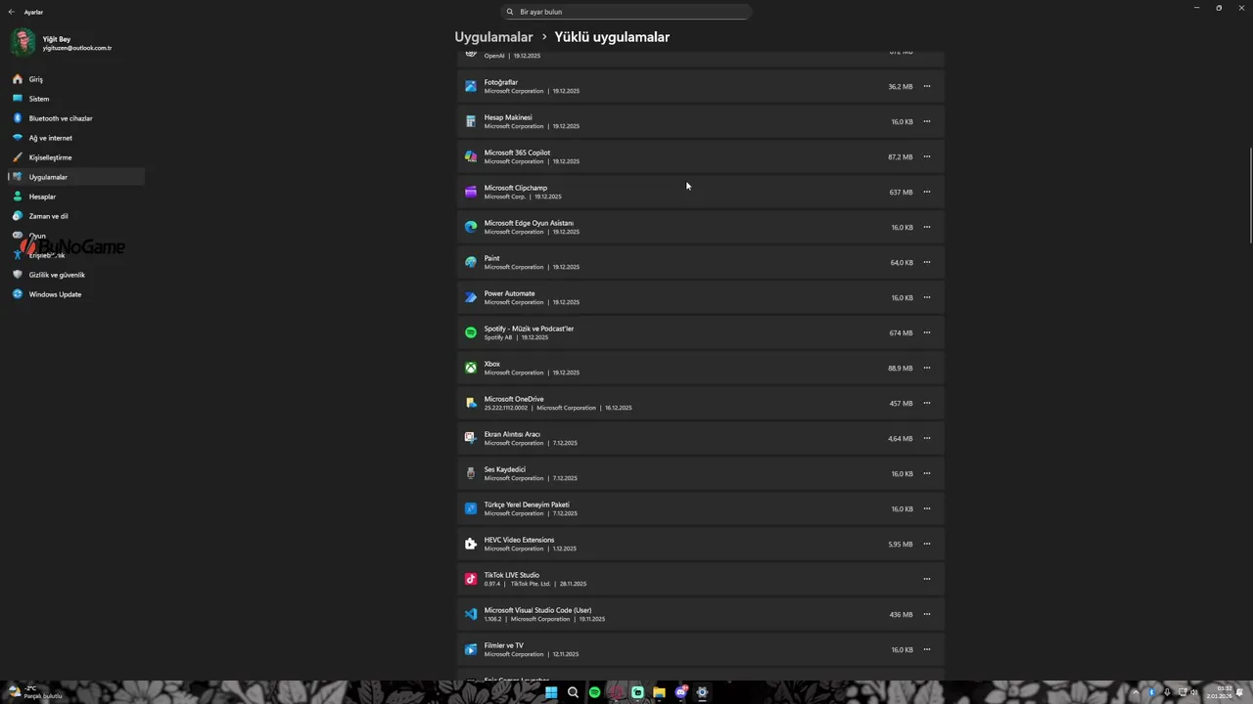Viewport: 1253px width, 704px height.
Task: Open the more options menu for Fotoğraflar
Action: coord(927,86)
